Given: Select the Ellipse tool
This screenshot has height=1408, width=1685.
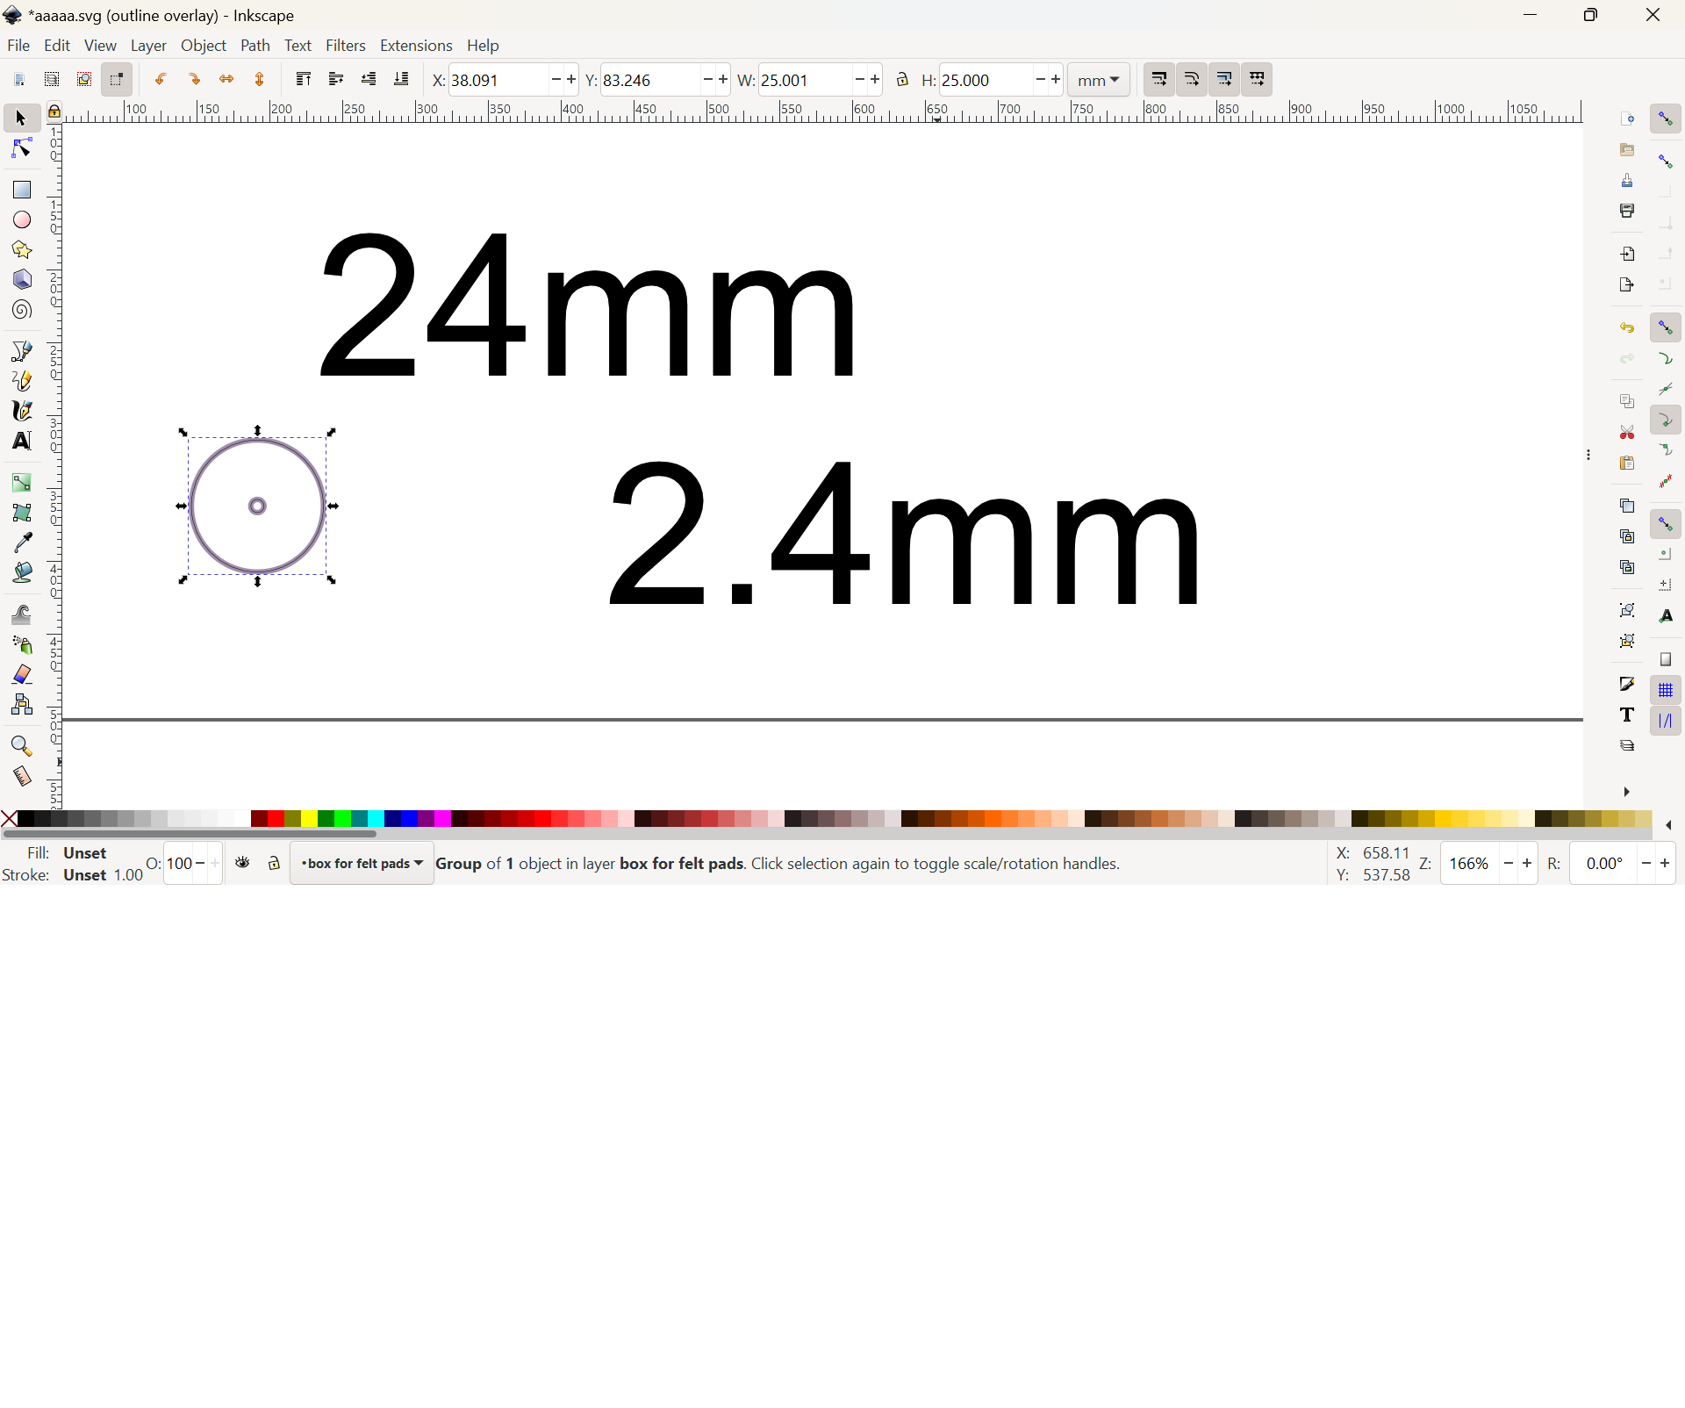Looking at the screenshot, I should 21,219.
